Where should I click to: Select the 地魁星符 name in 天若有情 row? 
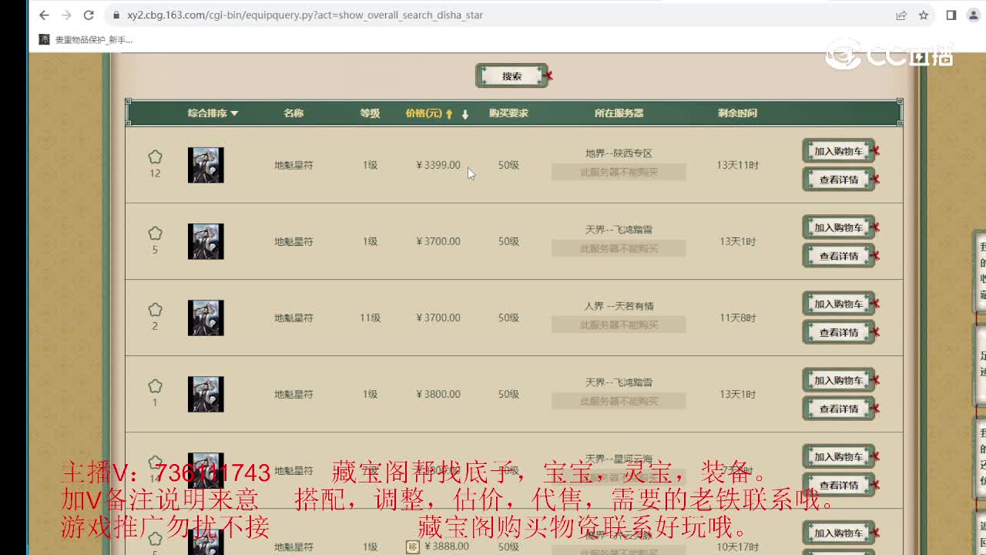293,318
